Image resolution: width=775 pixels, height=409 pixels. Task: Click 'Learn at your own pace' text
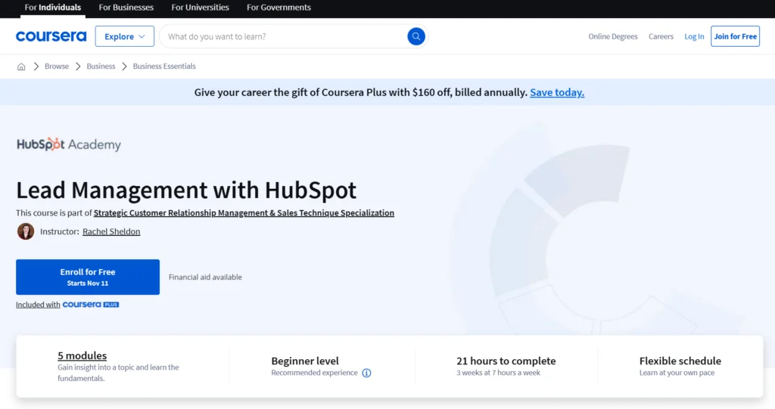[677, 373]
